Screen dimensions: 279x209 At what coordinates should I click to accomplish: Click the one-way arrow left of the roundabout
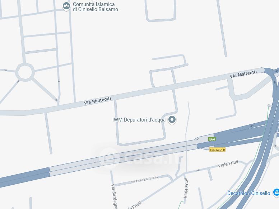5,70
